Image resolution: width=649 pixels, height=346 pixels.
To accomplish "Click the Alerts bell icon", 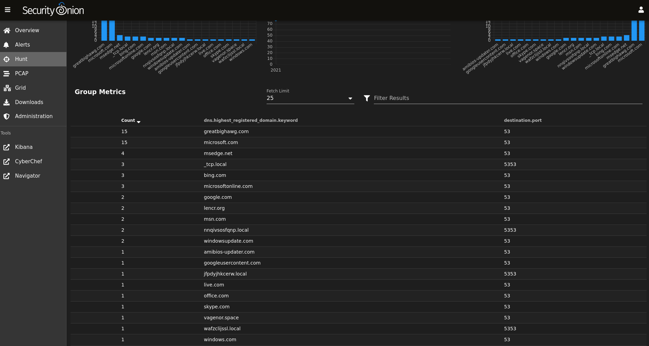I will coord(6,45).
